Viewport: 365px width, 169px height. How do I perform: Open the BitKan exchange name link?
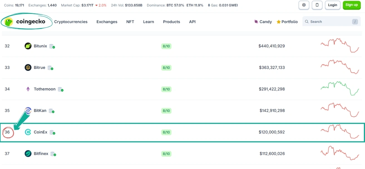[40, 111]
